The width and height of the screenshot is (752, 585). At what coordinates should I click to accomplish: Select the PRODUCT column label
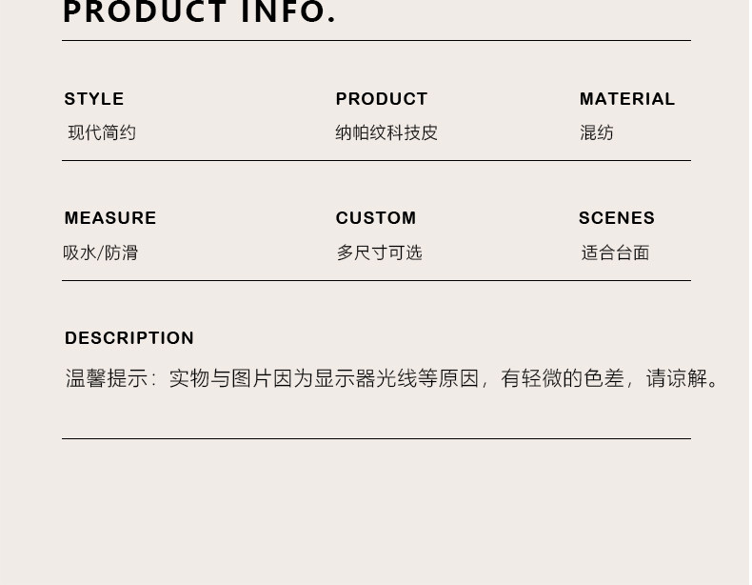pos(382,99)
